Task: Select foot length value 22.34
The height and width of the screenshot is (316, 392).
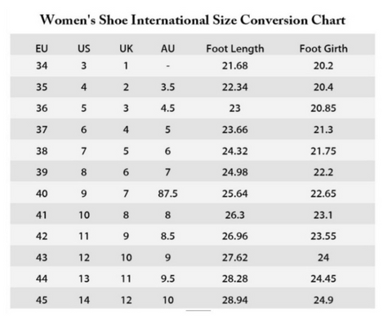Action: click(235, 87)
